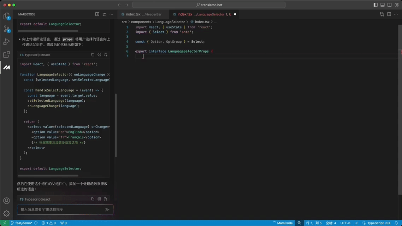Open the Extensions view
402x226 pixels.
point(6,54)
